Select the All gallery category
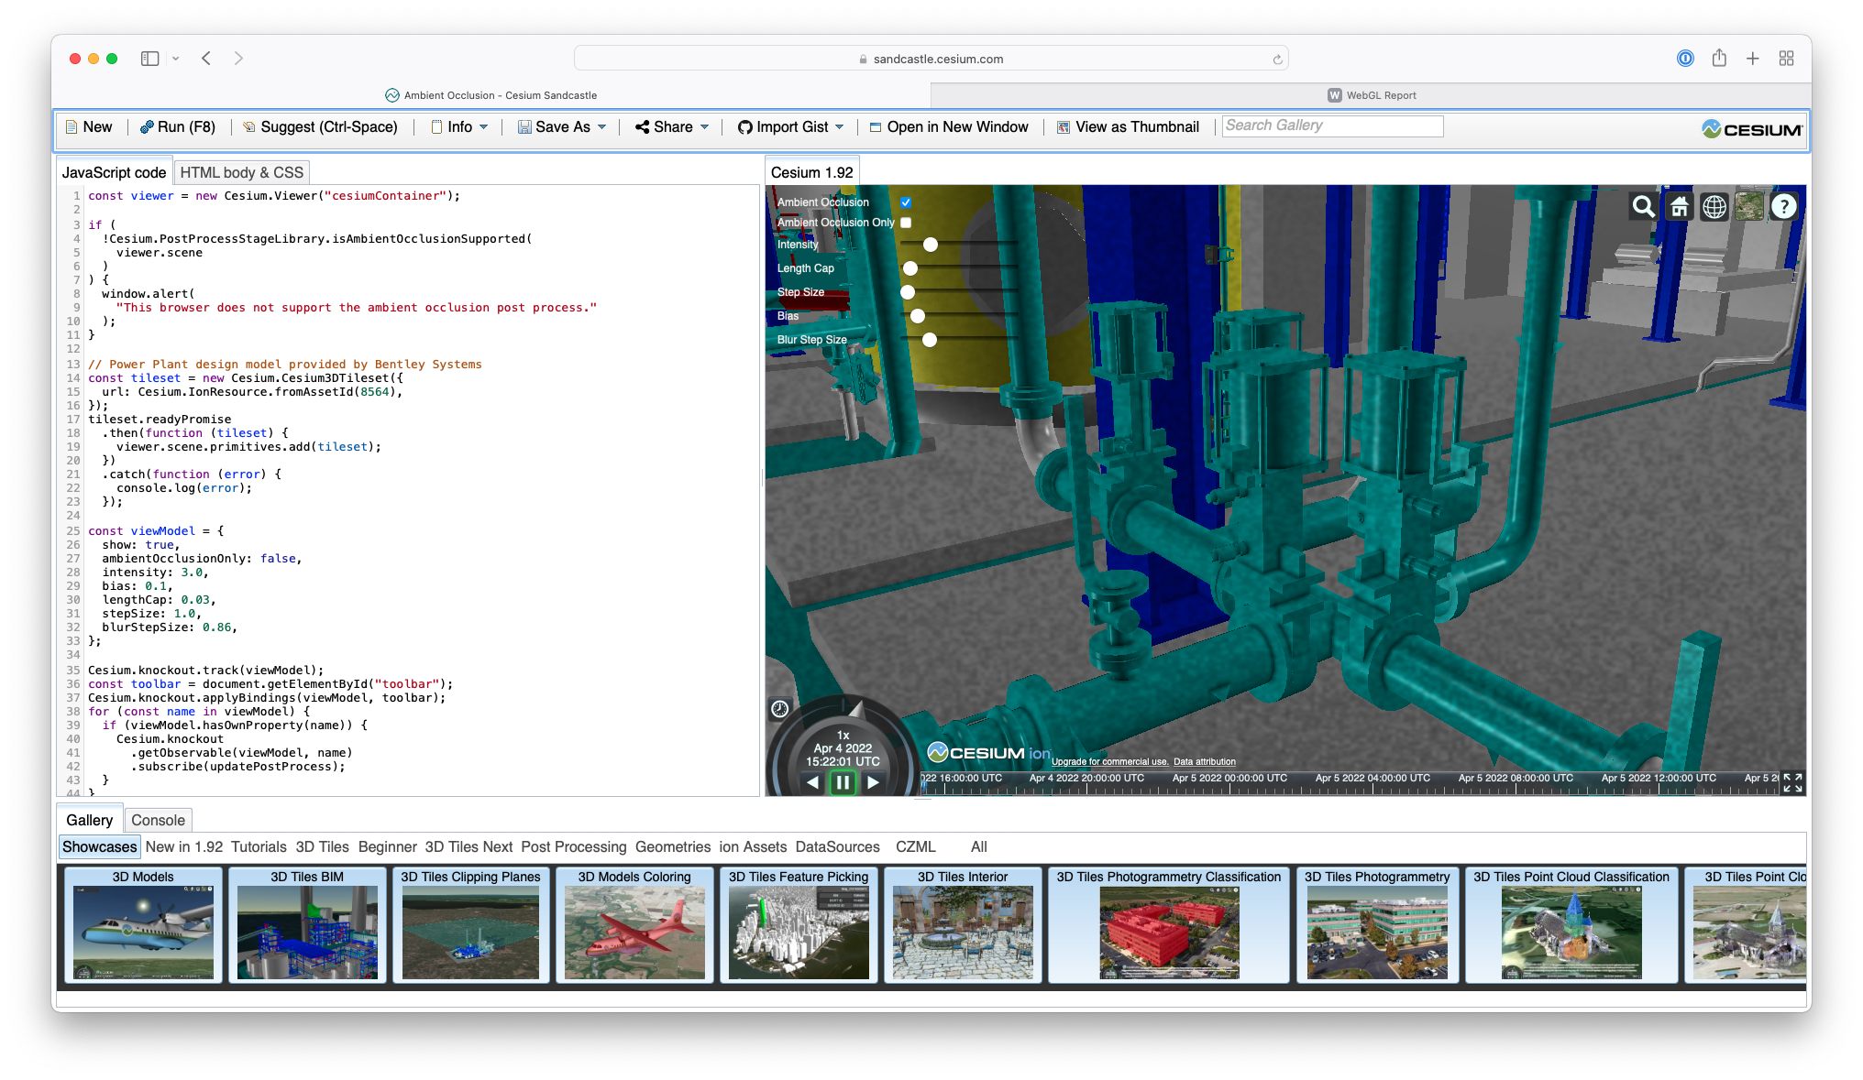This screenshot has width=1863, height=1080. tap(979, 846)
